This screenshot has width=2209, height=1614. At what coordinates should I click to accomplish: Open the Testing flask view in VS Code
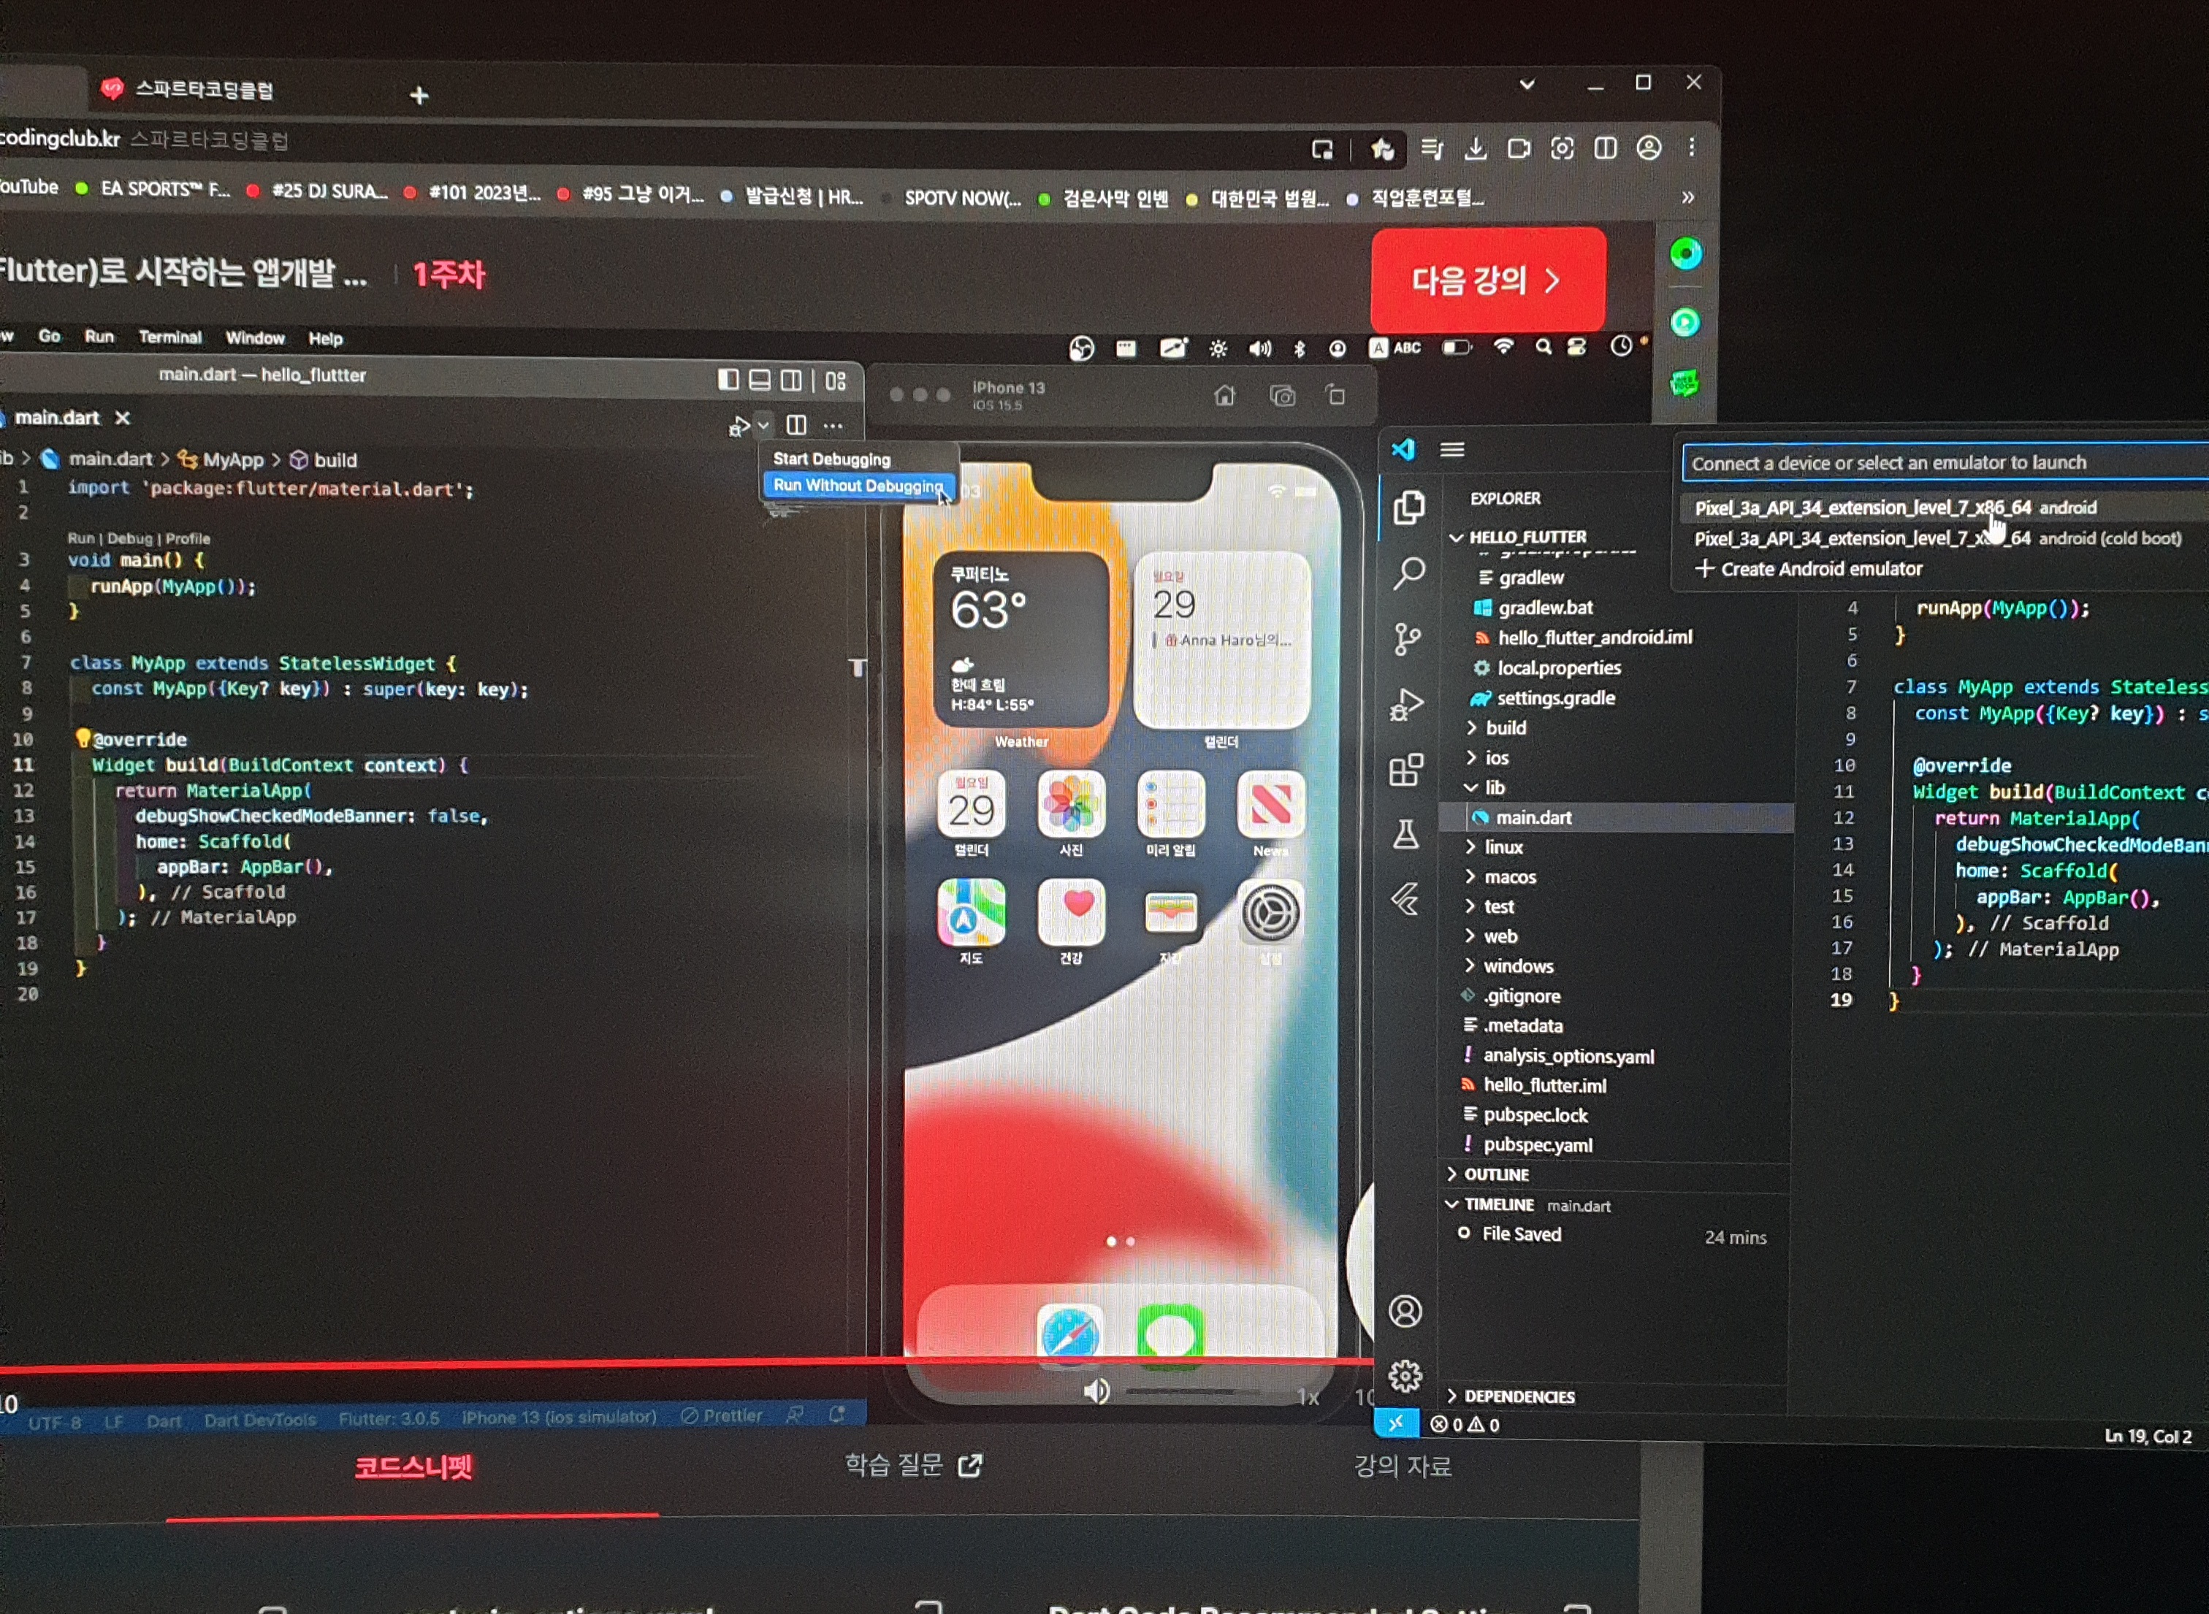tap(1406, 834)
